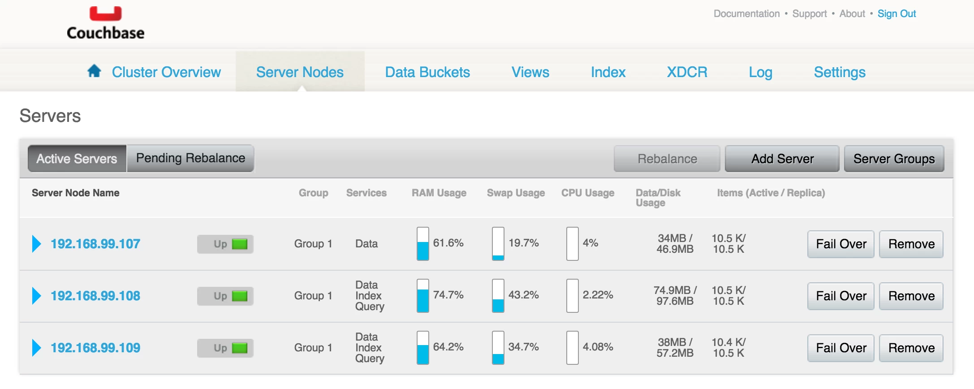Click the Group column header
974x389 pixels.
coord(314,193)
